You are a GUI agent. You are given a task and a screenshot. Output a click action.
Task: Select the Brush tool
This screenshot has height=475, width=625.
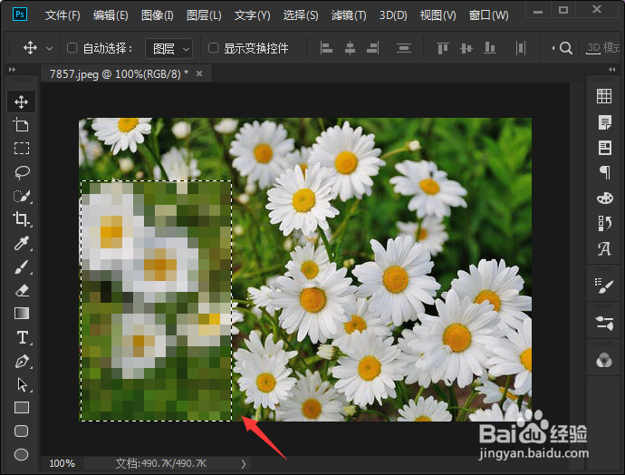(22, 267)
